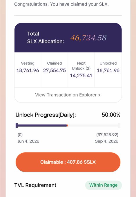The width and height of the screenshot is (136, 197).
Task: Click the end marker of unlock progress bar
Action: click(x=119, y=125)
